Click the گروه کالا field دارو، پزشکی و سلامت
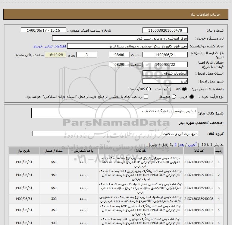The image size is (232, 225). [115, 133]
